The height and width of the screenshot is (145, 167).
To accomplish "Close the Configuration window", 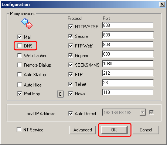I will click(x=162, y=4).
